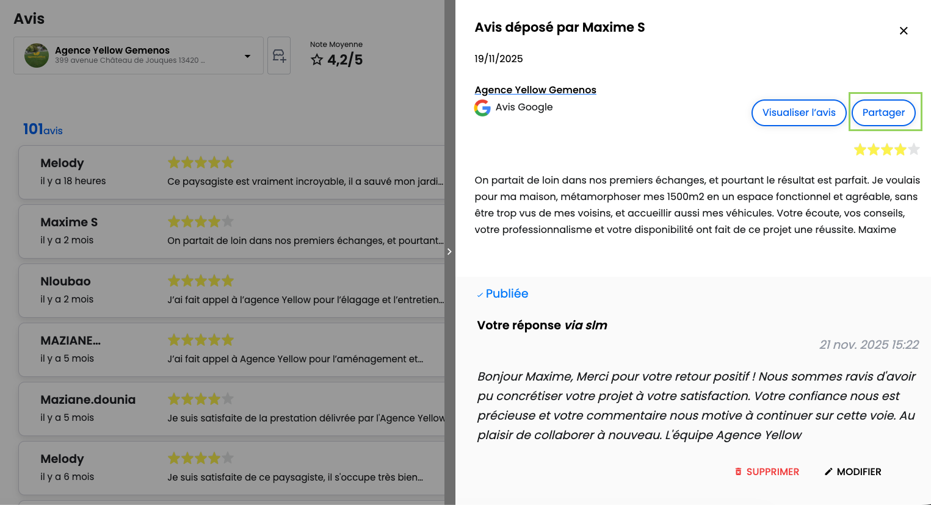Close the review detail panel
931x505 pixels.
click(x=904, y=31)
